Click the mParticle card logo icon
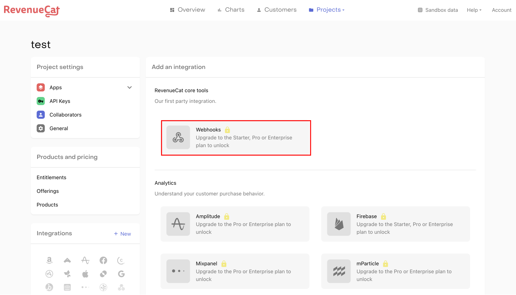 tap(339, 271)
